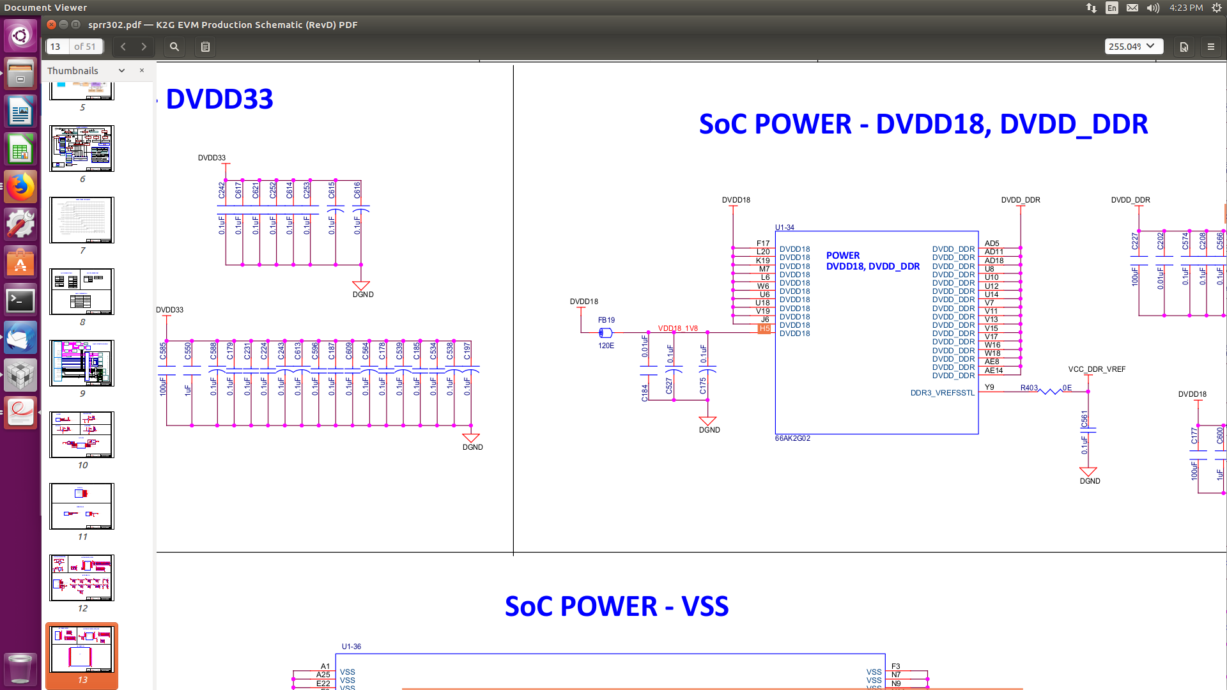The image size is (1227, 690).
Task: Click the clock showing 4:23 PM
Action: pyautogui.click(x=1185, y=8)
